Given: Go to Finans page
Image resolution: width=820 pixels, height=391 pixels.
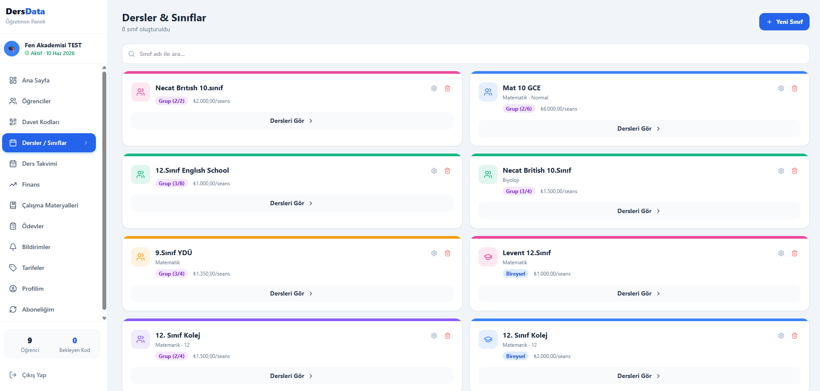Looking at the screenshot, I should [31, 184].
